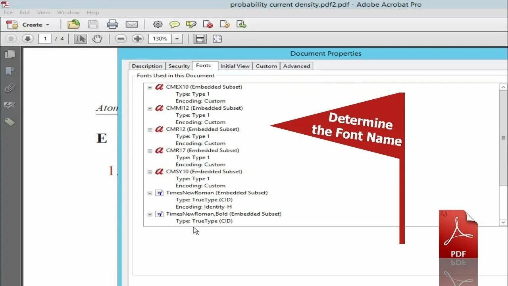Collapse the CMR17 font entry

[150, 151]
